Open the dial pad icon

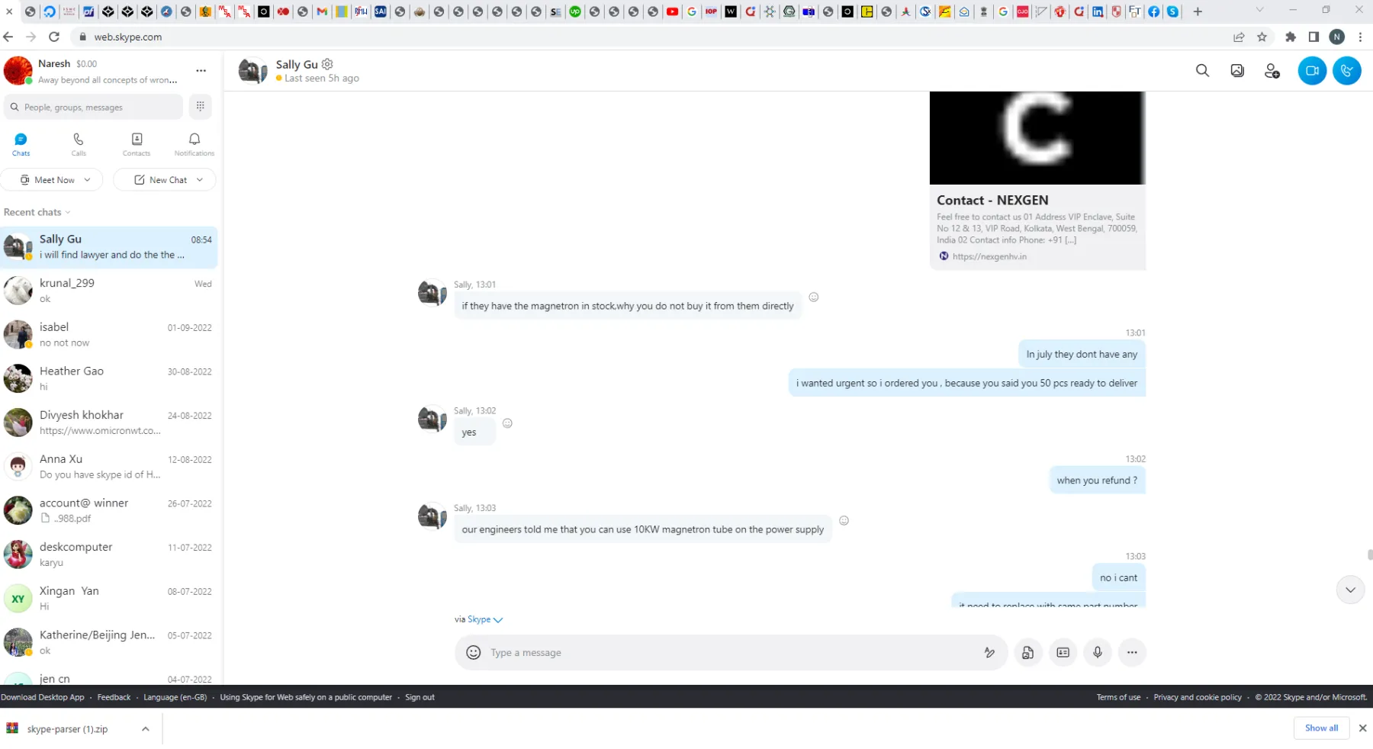(x=201, y=107)
